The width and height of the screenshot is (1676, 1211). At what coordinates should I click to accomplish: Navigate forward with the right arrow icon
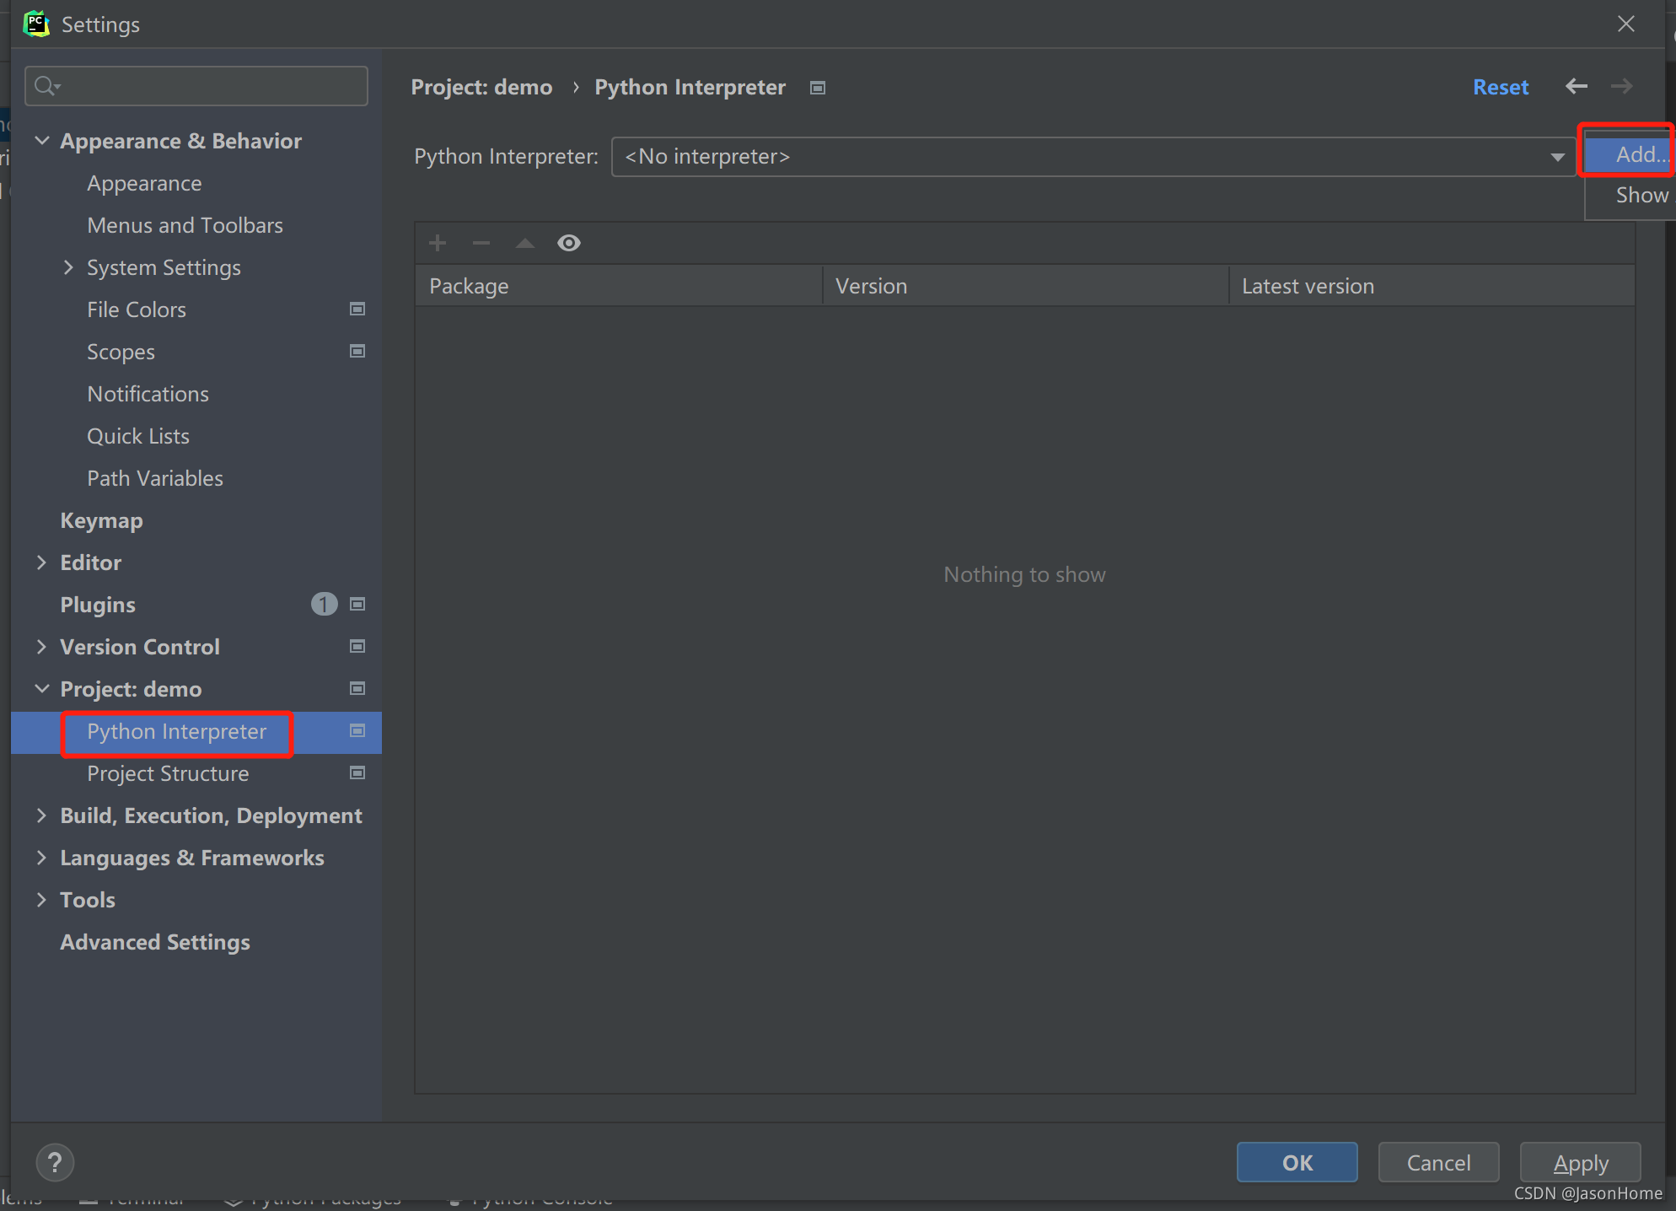point(1620,86)
